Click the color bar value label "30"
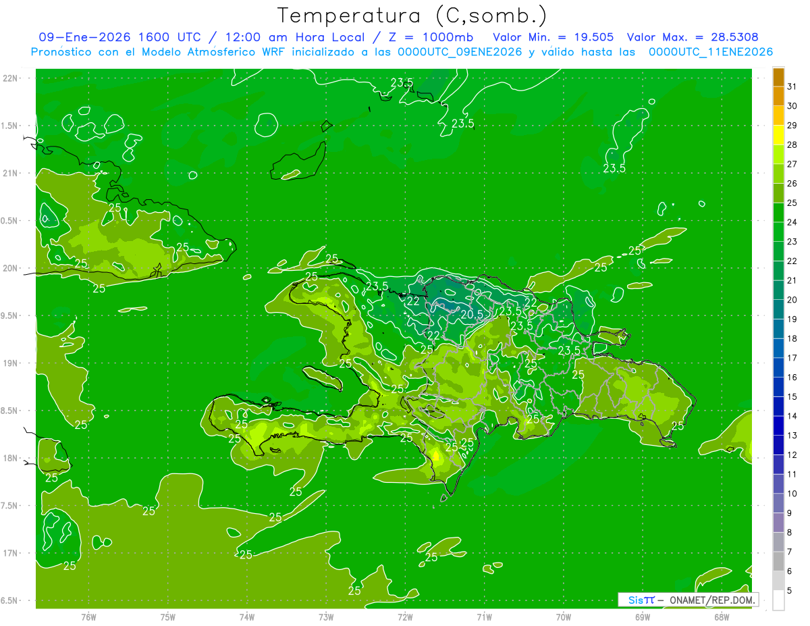Viewport: 810px width, 626px height. pyautogui.click(x=792, y=106)
